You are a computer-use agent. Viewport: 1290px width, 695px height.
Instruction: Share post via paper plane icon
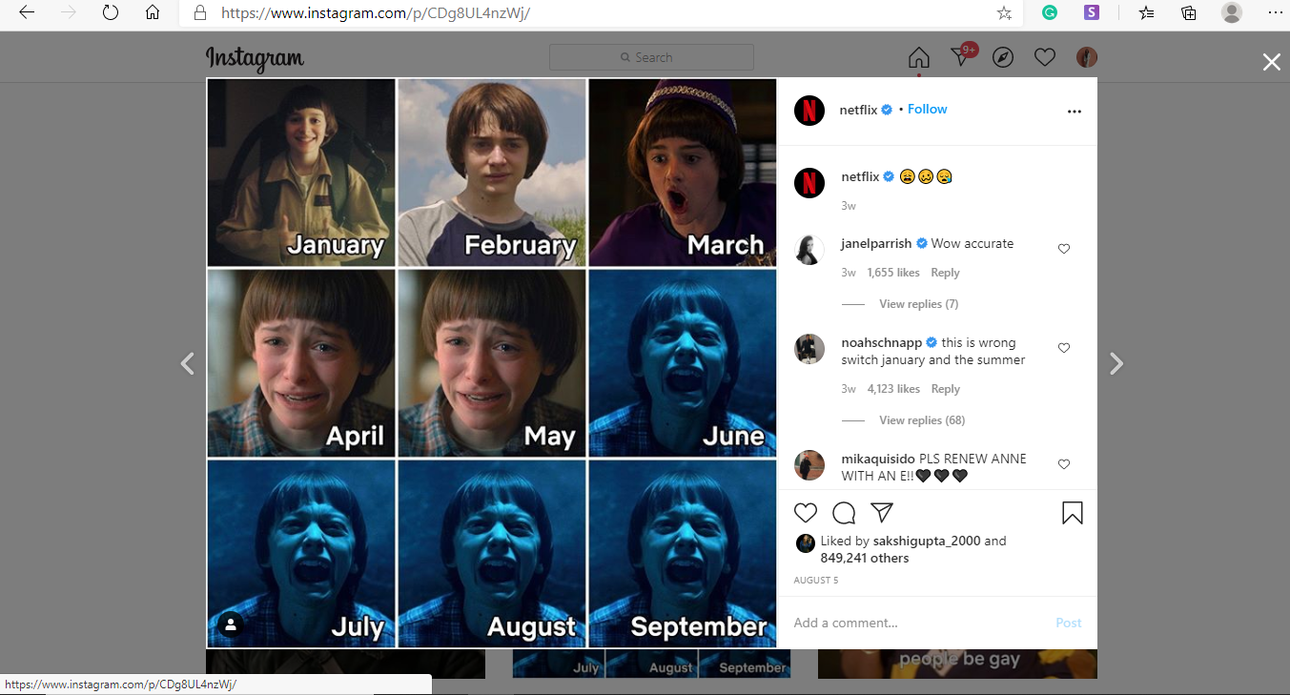click(x=882, y=513)
